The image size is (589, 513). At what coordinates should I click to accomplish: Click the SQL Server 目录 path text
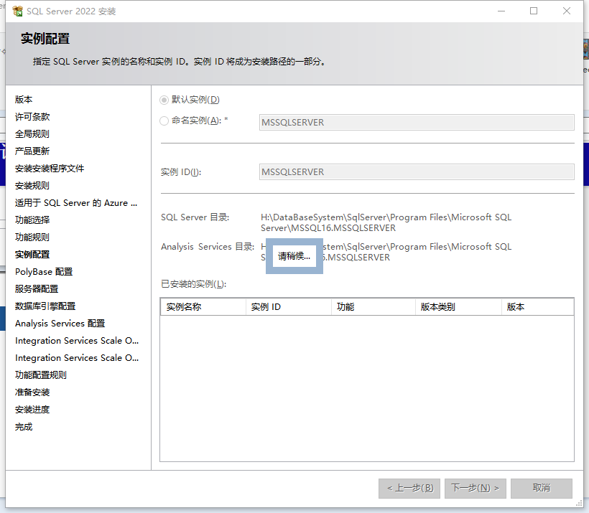pyautogui.click(x=386, y=222)
